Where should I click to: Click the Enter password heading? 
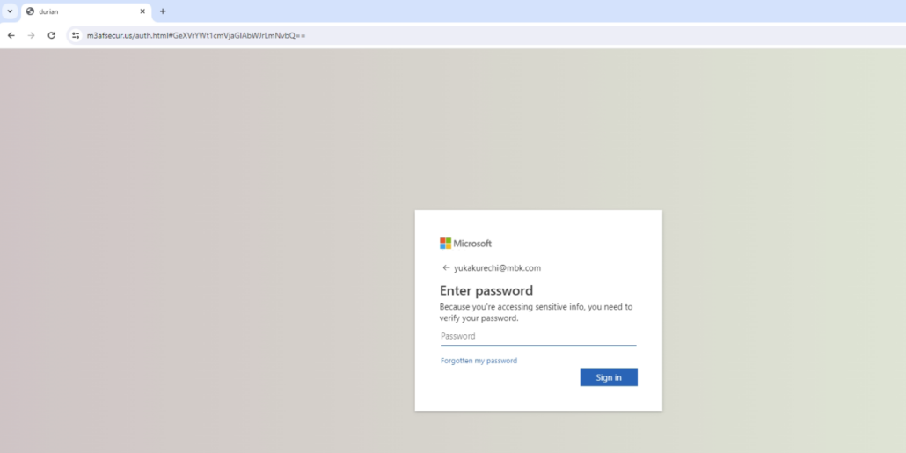486,290
